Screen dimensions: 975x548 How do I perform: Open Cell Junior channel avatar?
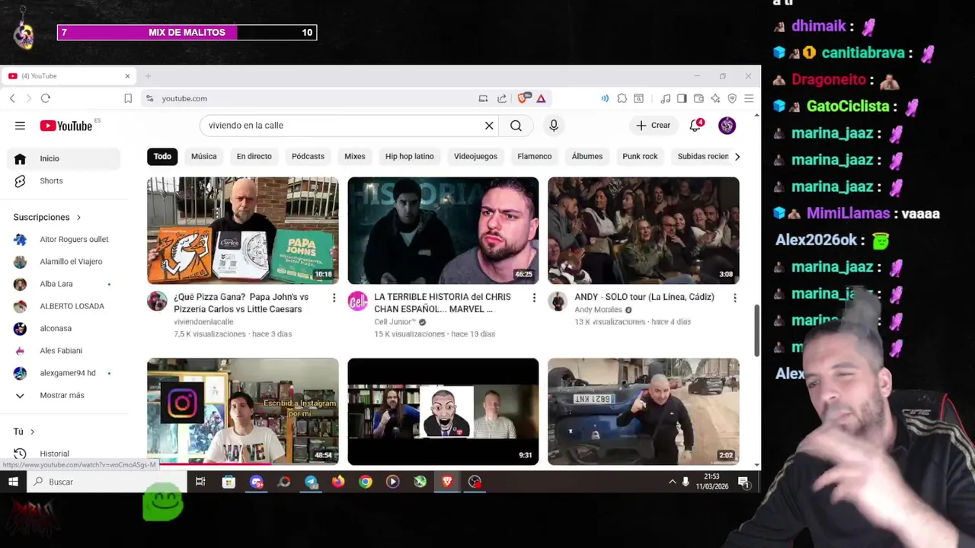[357, 301]
